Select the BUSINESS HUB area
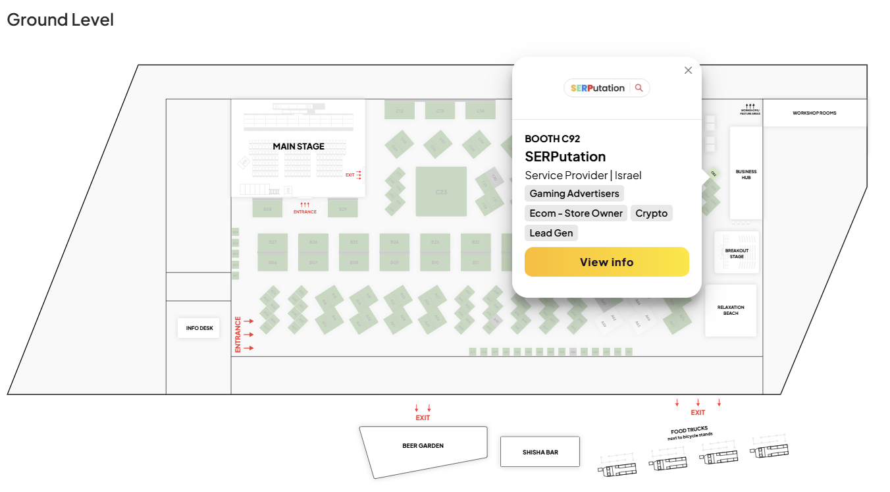 (746, 174)
